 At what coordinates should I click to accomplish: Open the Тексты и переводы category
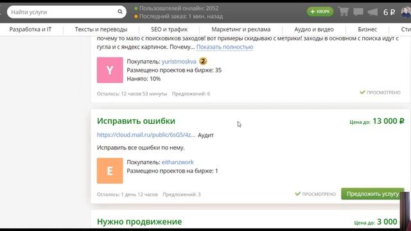pyautogui.click(x=101, y=30)
